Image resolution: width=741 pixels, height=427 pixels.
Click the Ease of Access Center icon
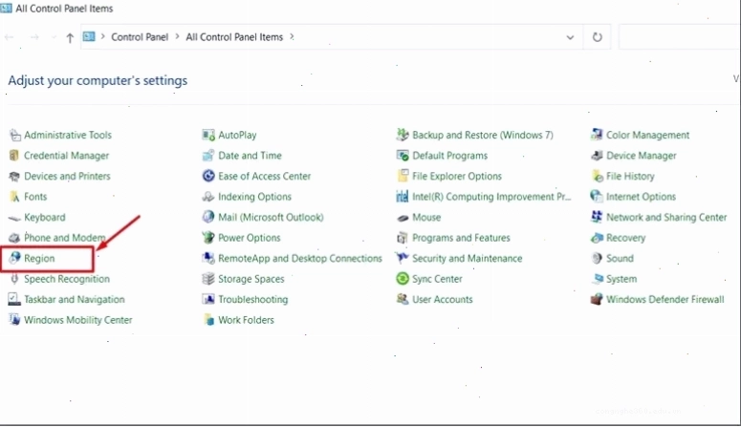click(x=208, y=176)
